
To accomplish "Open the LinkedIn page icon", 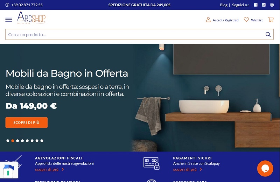I will pyautogui.click(x=264, y=5).
